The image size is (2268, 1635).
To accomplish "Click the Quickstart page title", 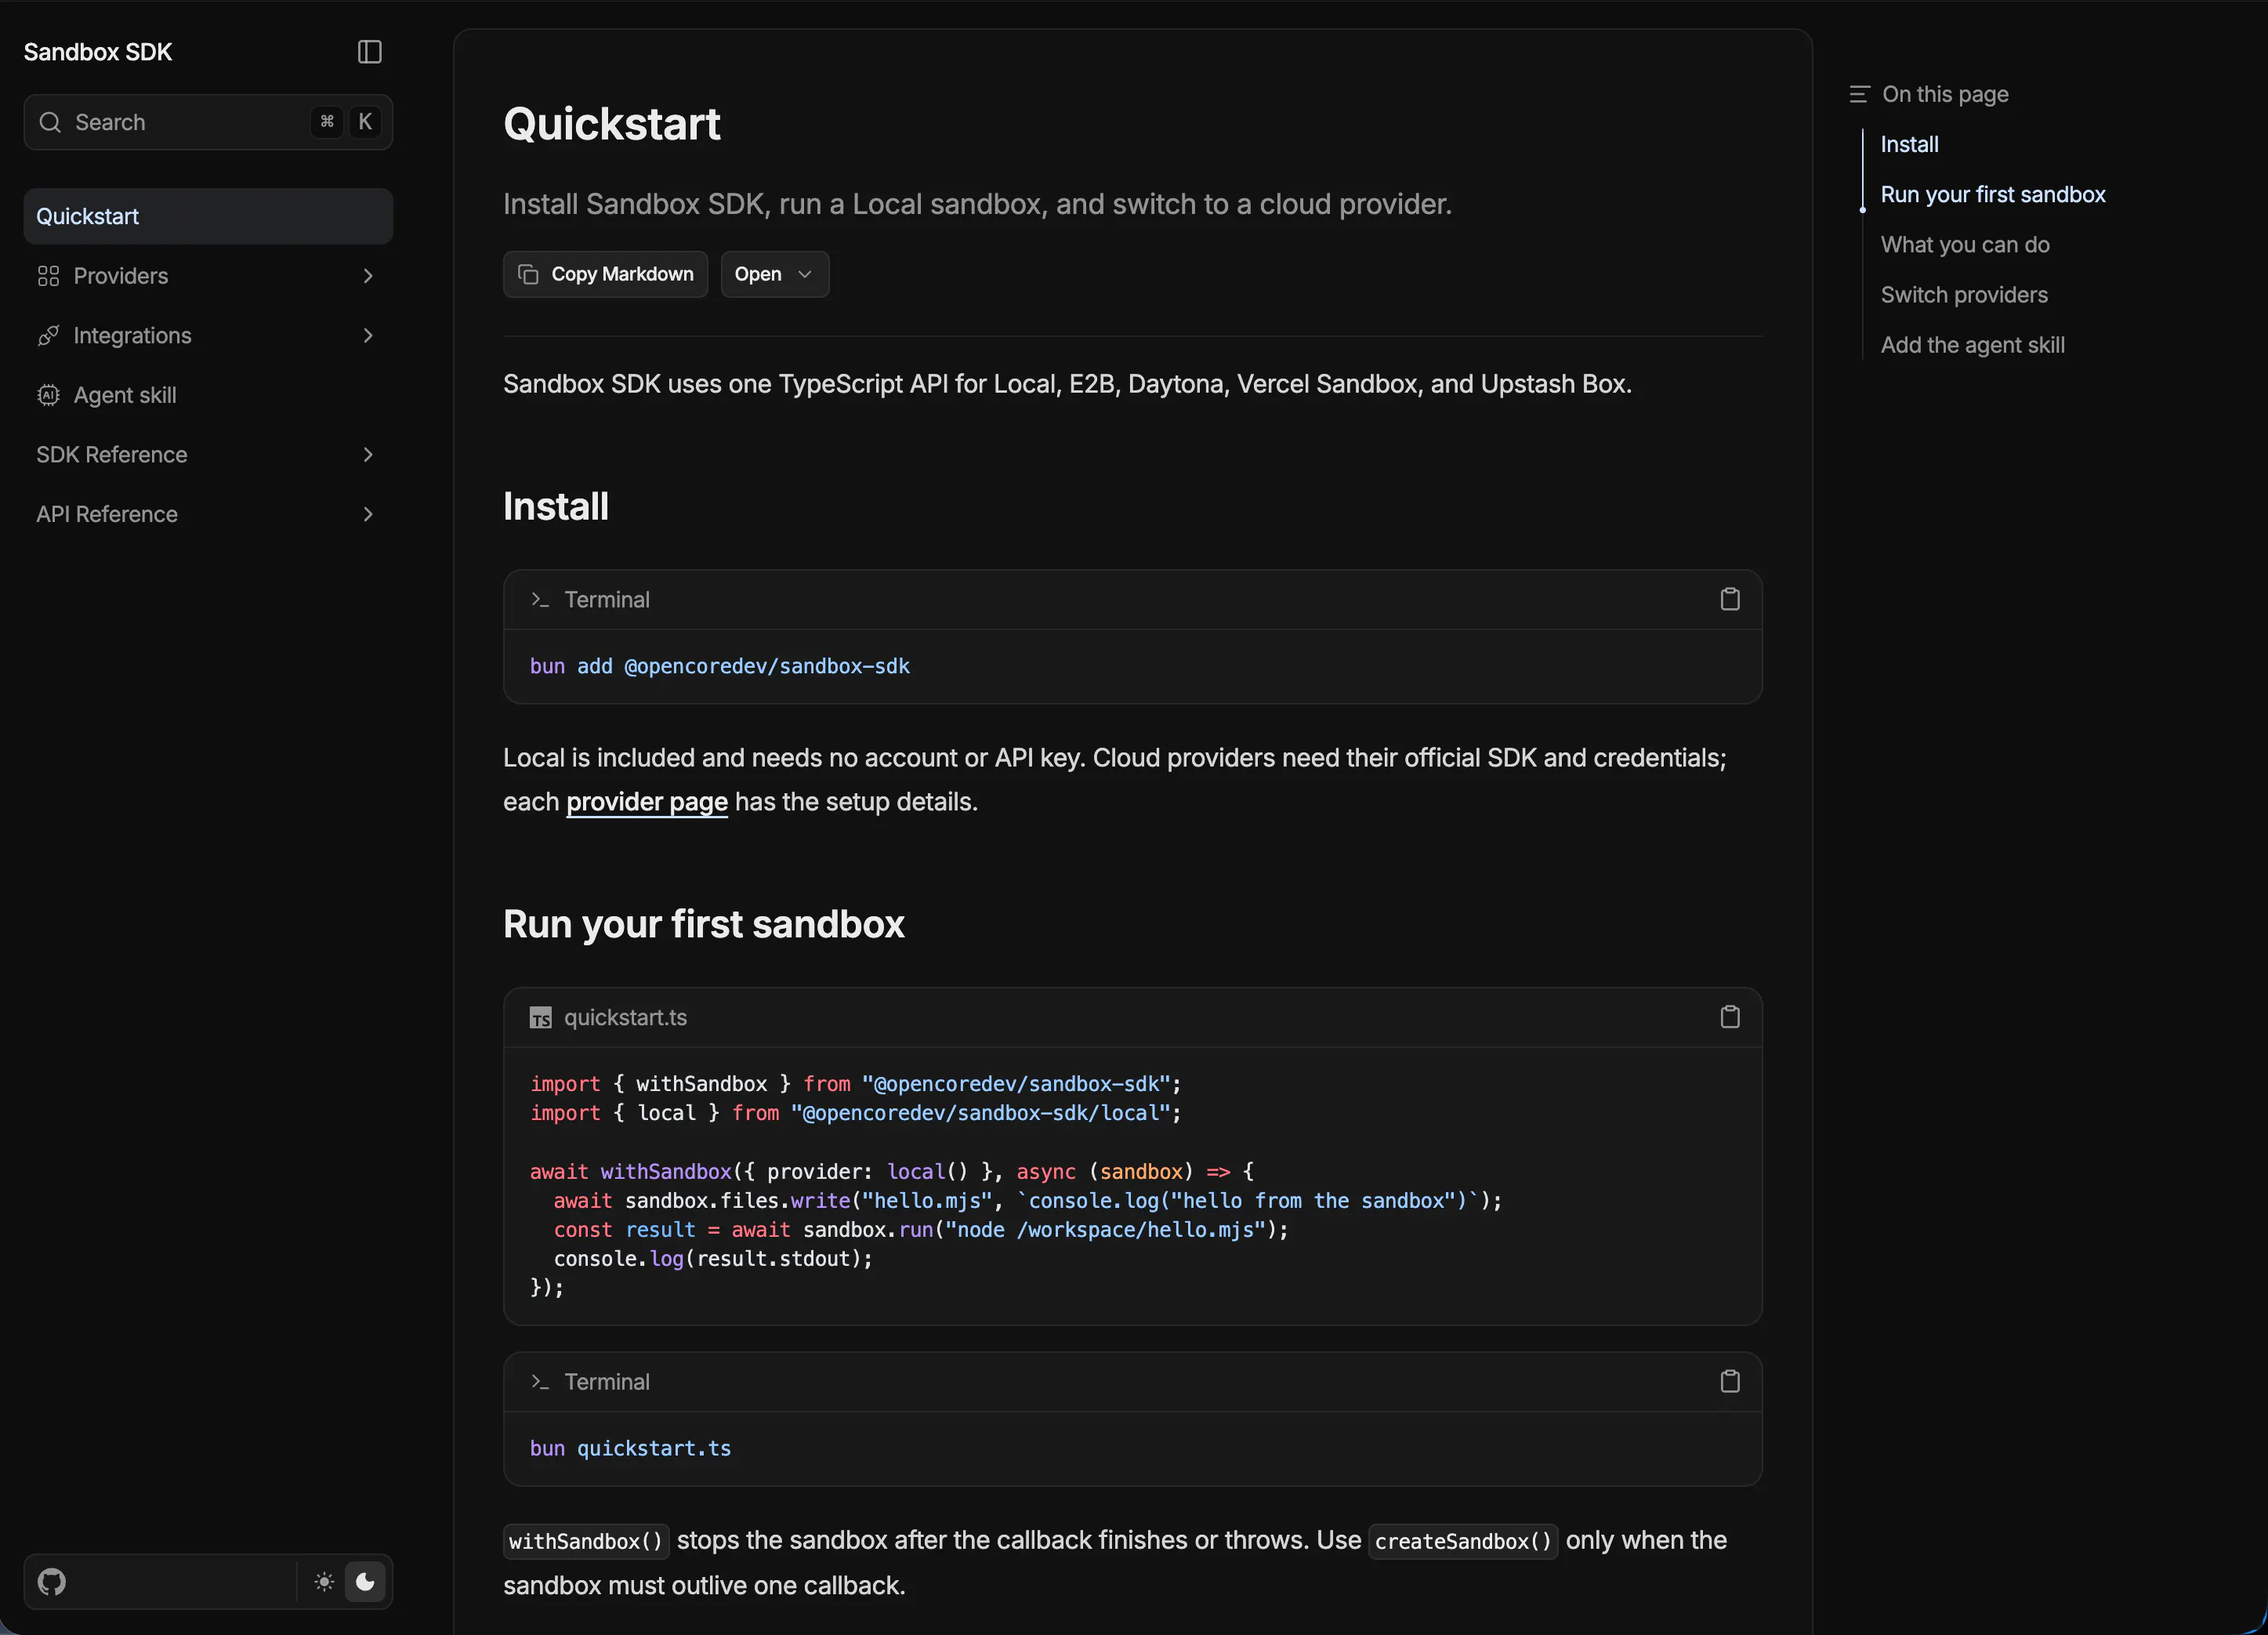I will click(612, 124).
